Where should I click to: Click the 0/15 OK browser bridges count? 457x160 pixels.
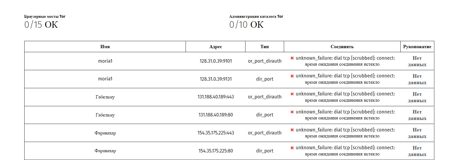(41, 25)
